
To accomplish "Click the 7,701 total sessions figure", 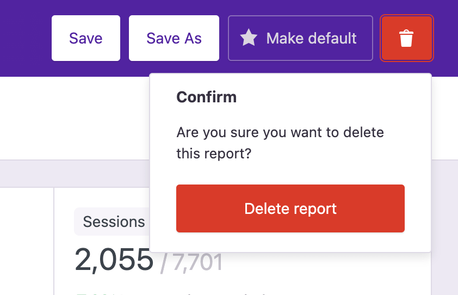I will (197, 262).
